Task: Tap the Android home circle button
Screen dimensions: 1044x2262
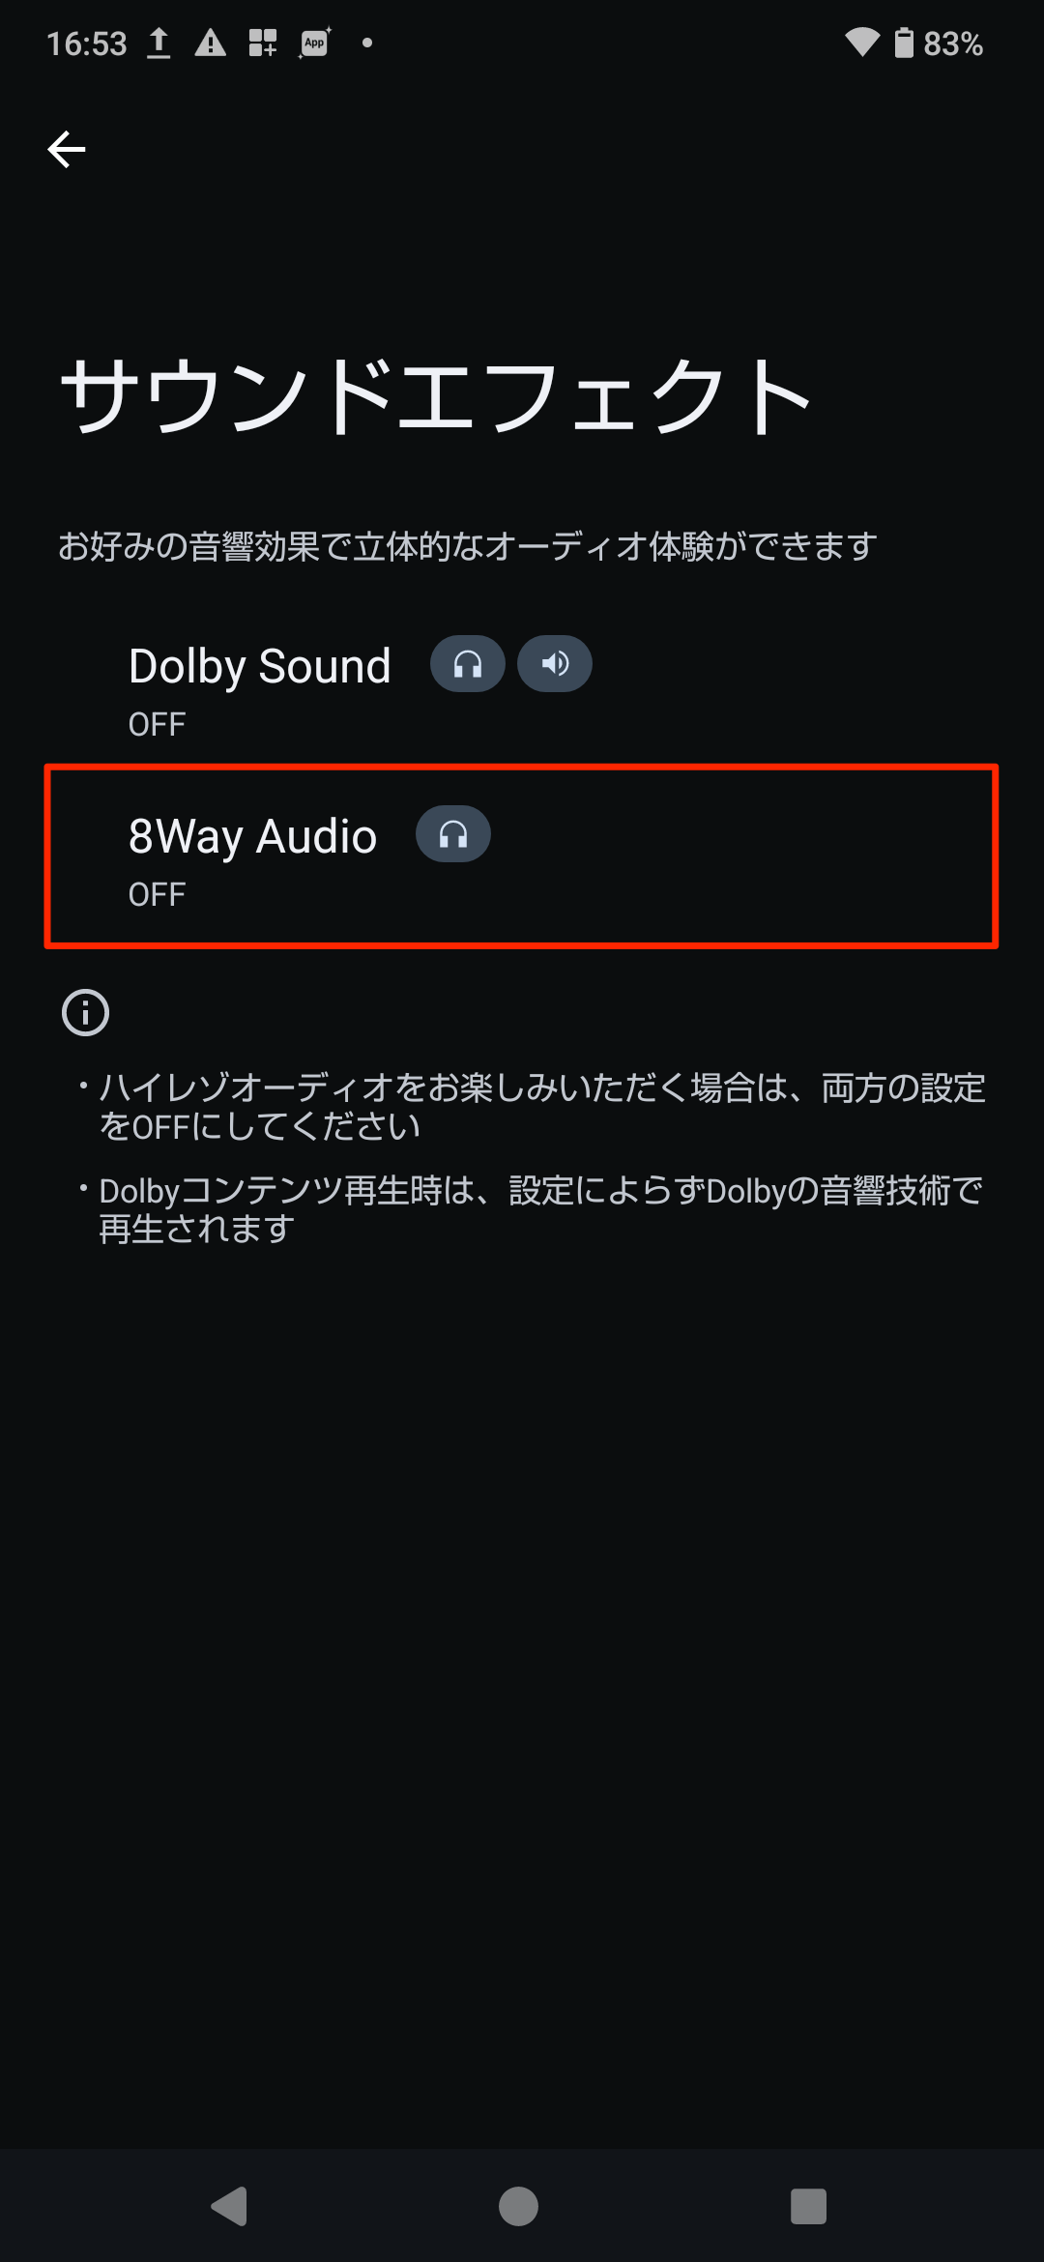Action: (518, 2206)
